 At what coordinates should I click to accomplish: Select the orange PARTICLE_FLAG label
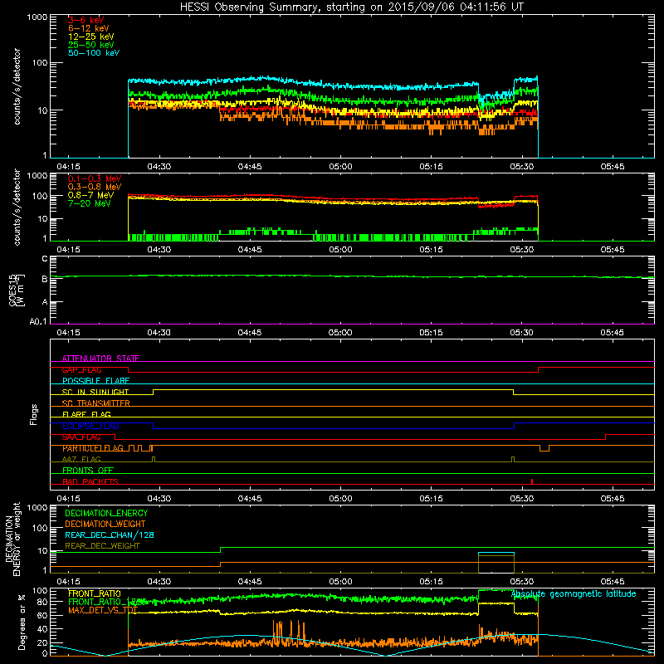coord(93,448)
